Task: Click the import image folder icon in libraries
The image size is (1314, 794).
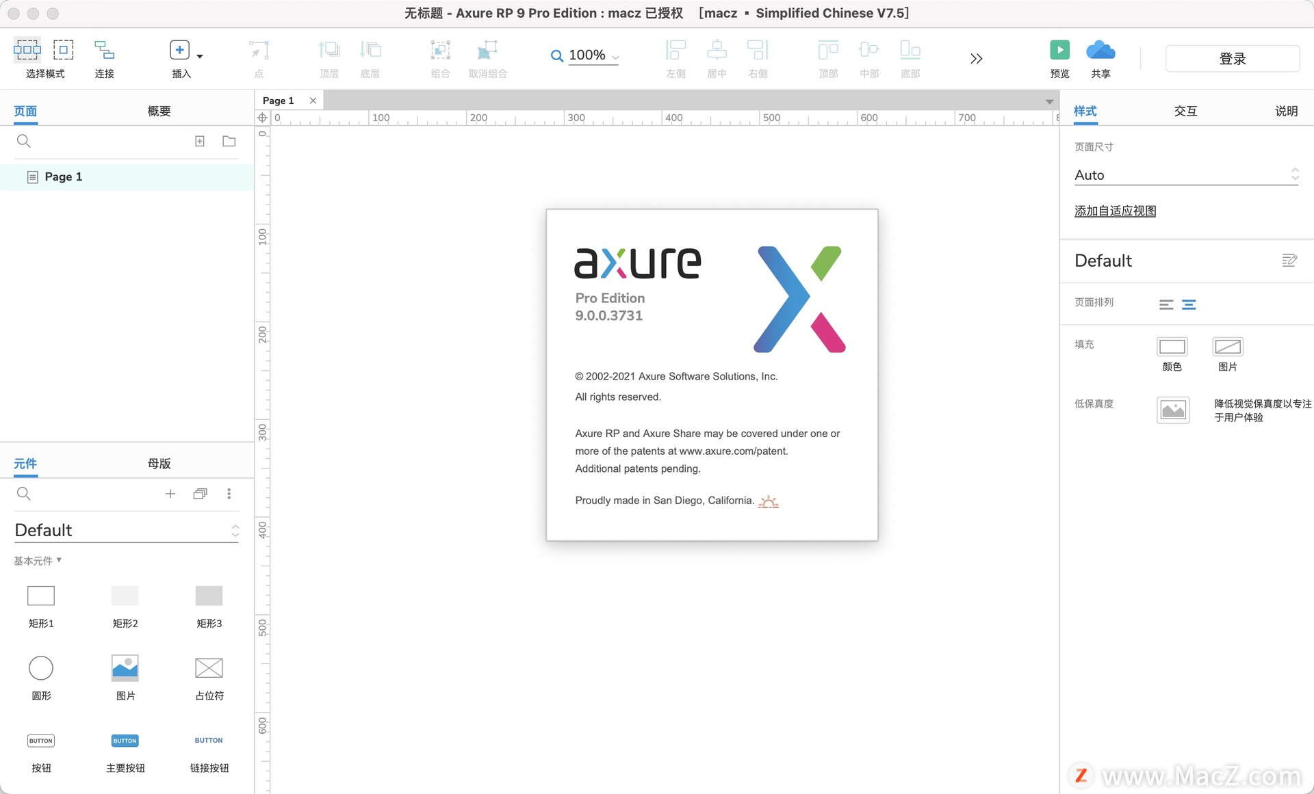Action: pyautogui.click(x=200, y=493)
